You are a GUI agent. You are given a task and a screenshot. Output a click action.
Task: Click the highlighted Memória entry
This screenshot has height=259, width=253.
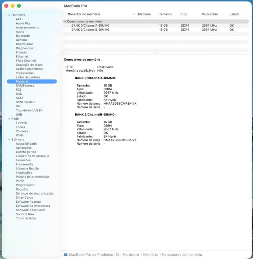pyautogui.click(x=32, y=81)
